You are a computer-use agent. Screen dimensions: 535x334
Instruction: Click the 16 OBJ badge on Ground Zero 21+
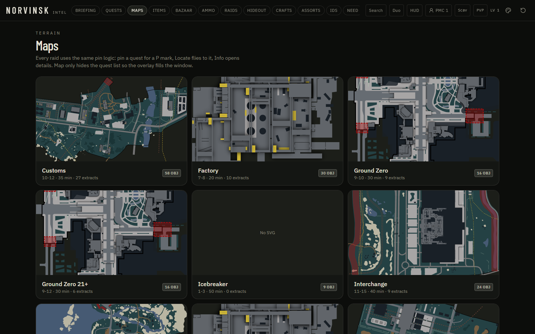[172, 287]
